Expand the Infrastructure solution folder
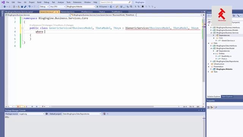 [208, 64]
